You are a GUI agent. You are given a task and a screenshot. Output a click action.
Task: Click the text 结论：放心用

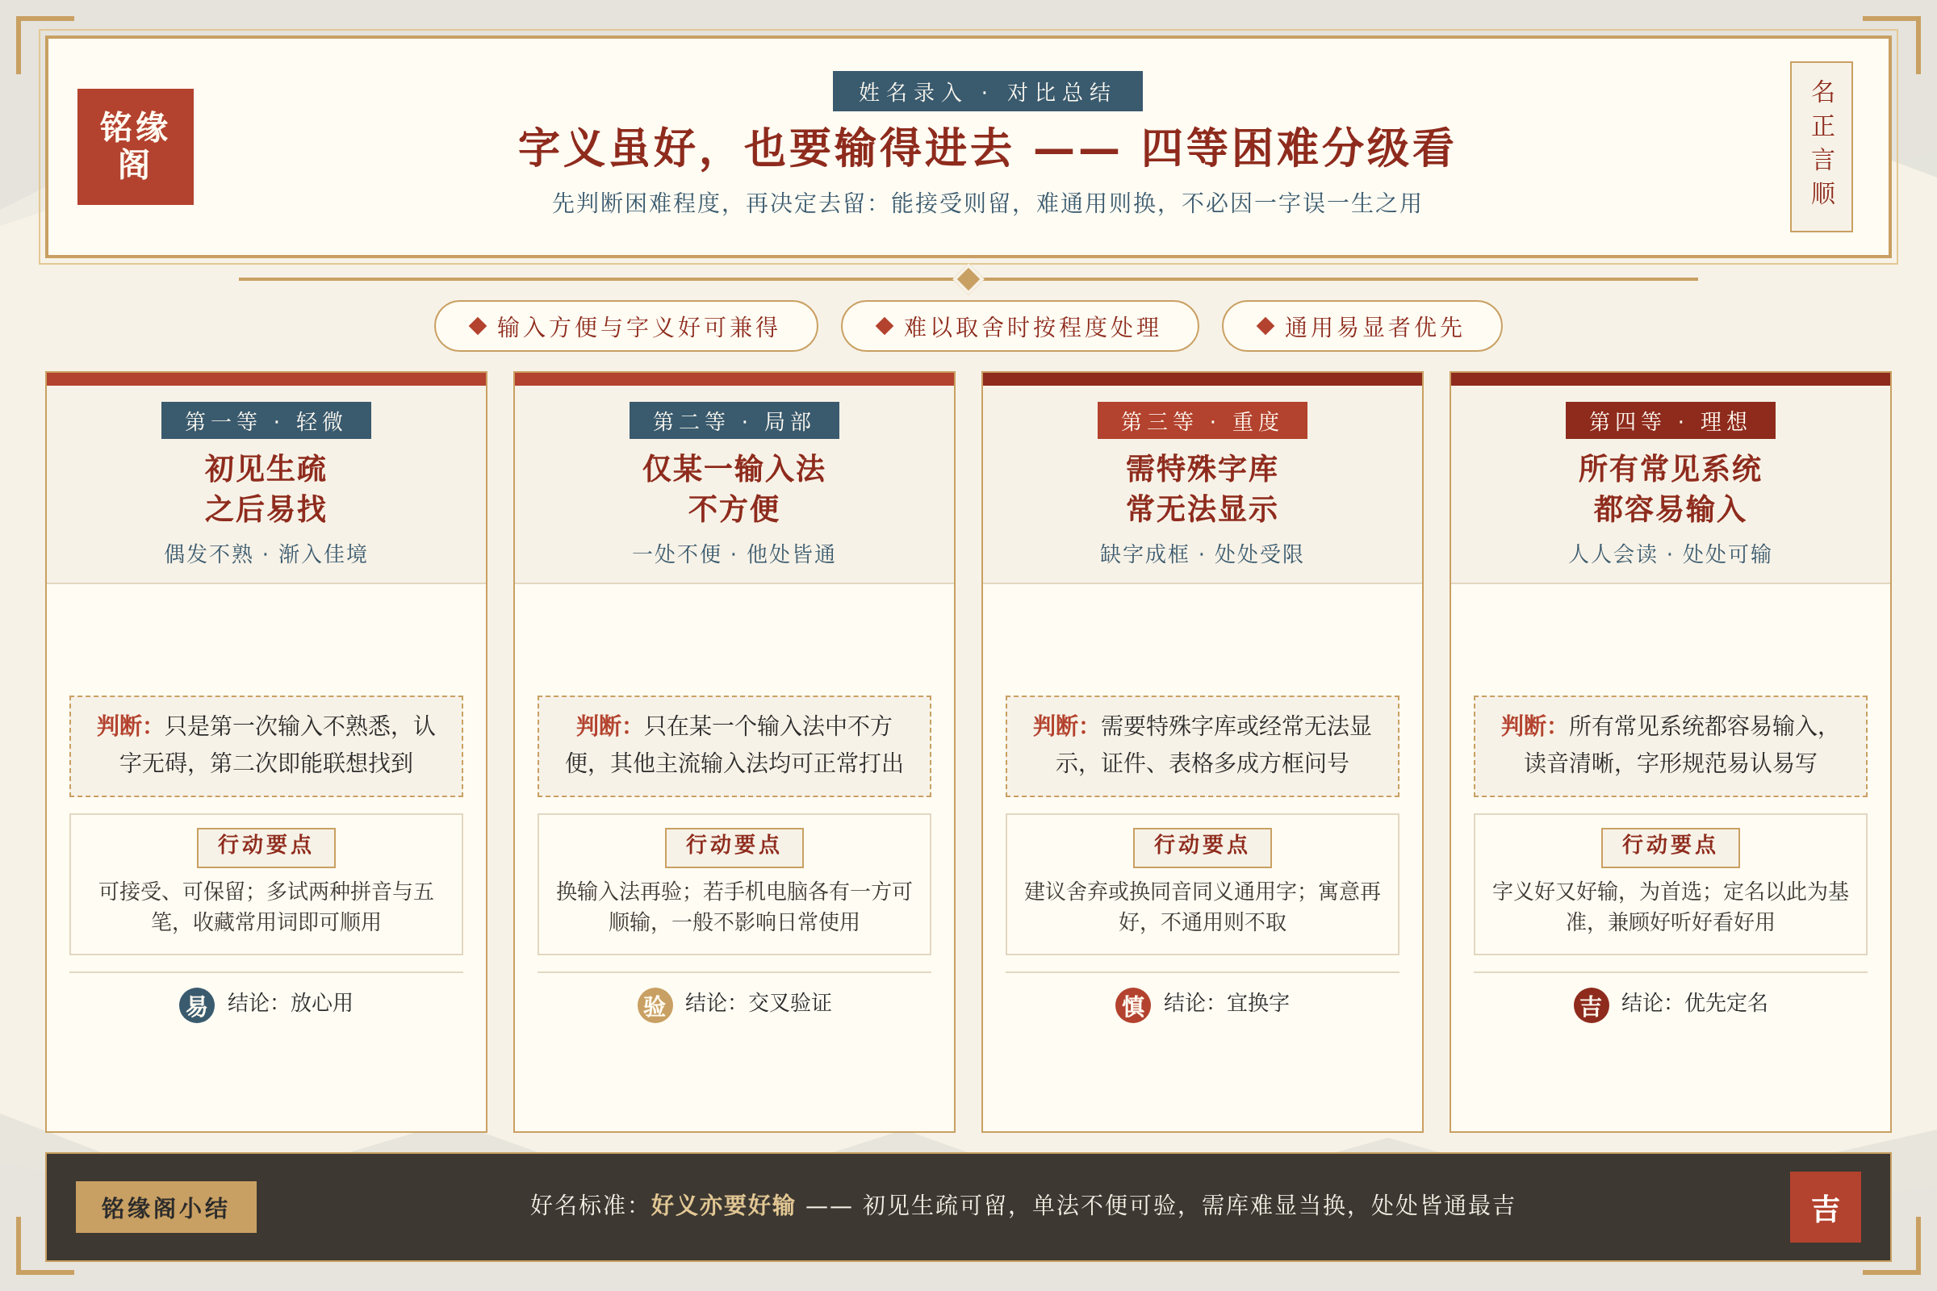point(290,1003)
